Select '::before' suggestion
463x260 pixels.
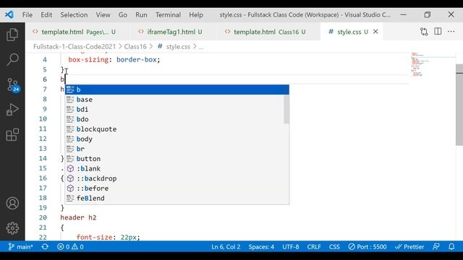(x=177, y=188)
